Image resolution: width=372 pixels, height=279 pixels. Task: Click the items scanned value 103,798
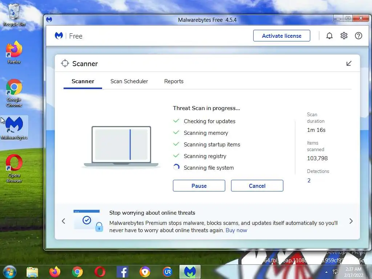317,158
